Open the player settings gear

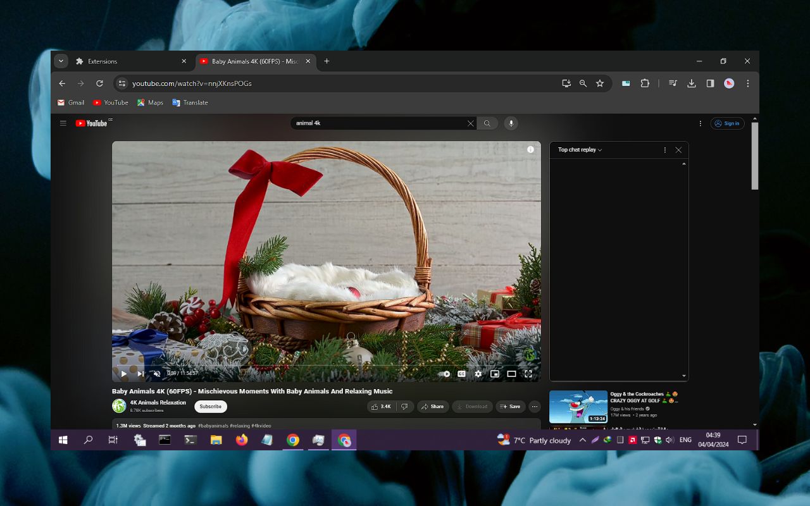tap(478, 374)
